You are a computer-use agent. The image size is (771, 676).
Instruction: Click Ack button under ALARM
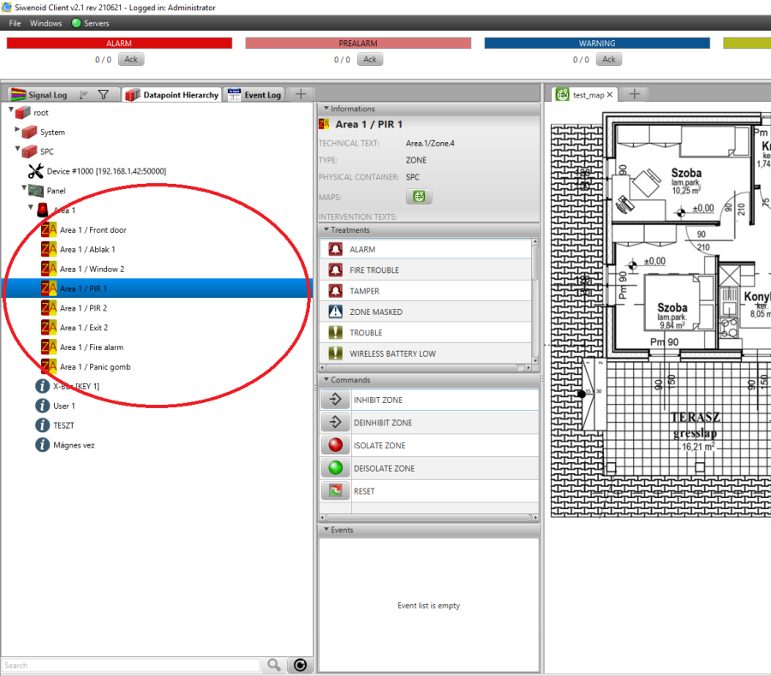(130, 59)
